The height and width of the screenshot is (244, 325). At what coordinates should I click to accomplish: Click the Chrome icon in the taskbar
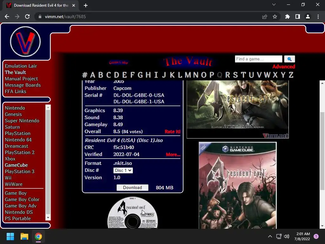38,236
